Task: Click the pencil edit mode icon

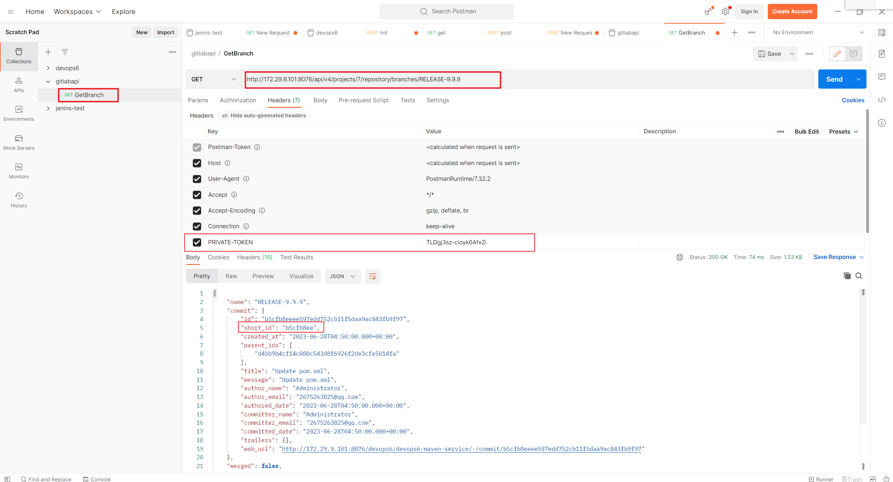Action: (838, 53)
